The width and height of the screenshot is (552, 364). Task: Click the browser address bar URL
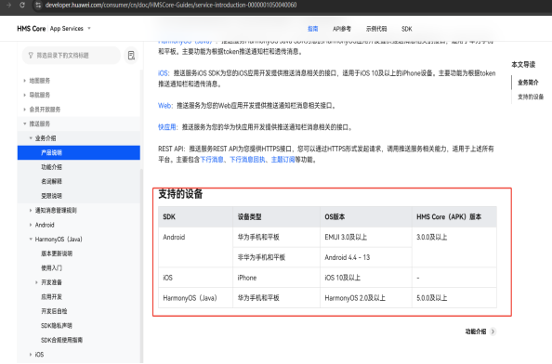pyautogui.click(x=171, y=5)
